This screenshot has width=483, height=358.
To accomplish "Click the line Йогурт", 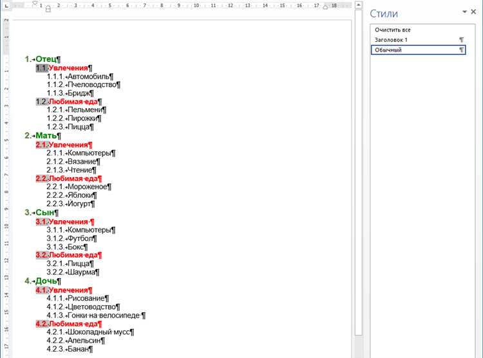I will coord(71,204).
